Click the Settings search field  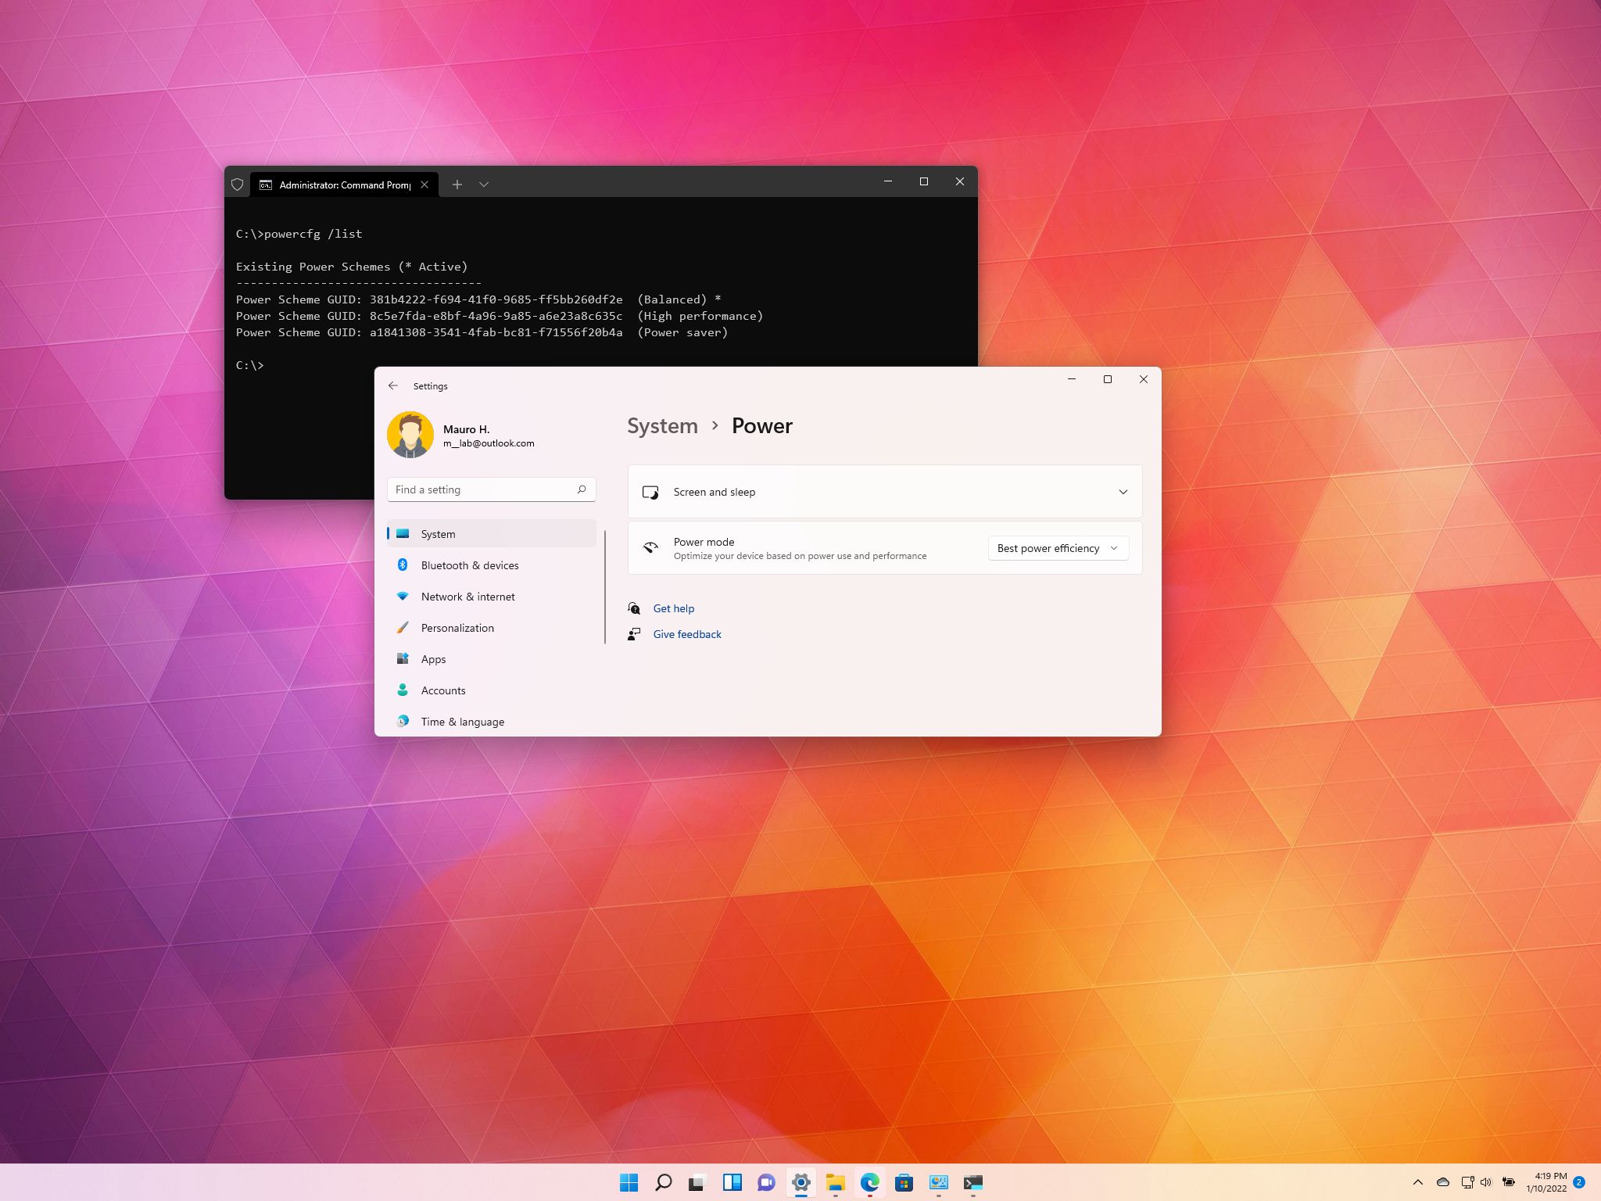(490, 488)
